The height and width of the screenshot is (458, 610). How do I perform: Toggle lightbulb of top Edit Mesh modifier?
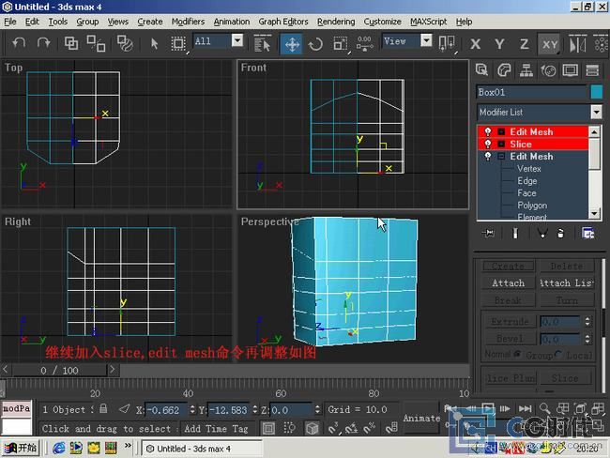488,131
